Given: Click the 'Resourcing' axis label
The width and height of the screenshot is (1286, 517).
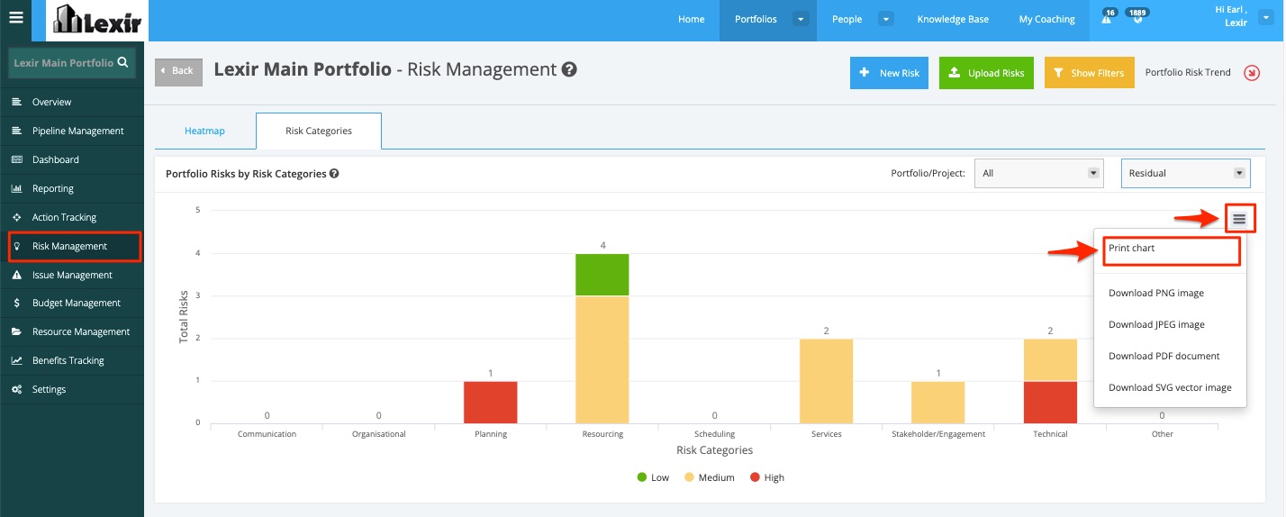Looking at the screenshot, I should (x=602, y=434).
